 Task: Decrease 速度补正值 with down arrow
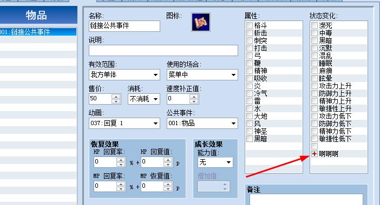194,101
